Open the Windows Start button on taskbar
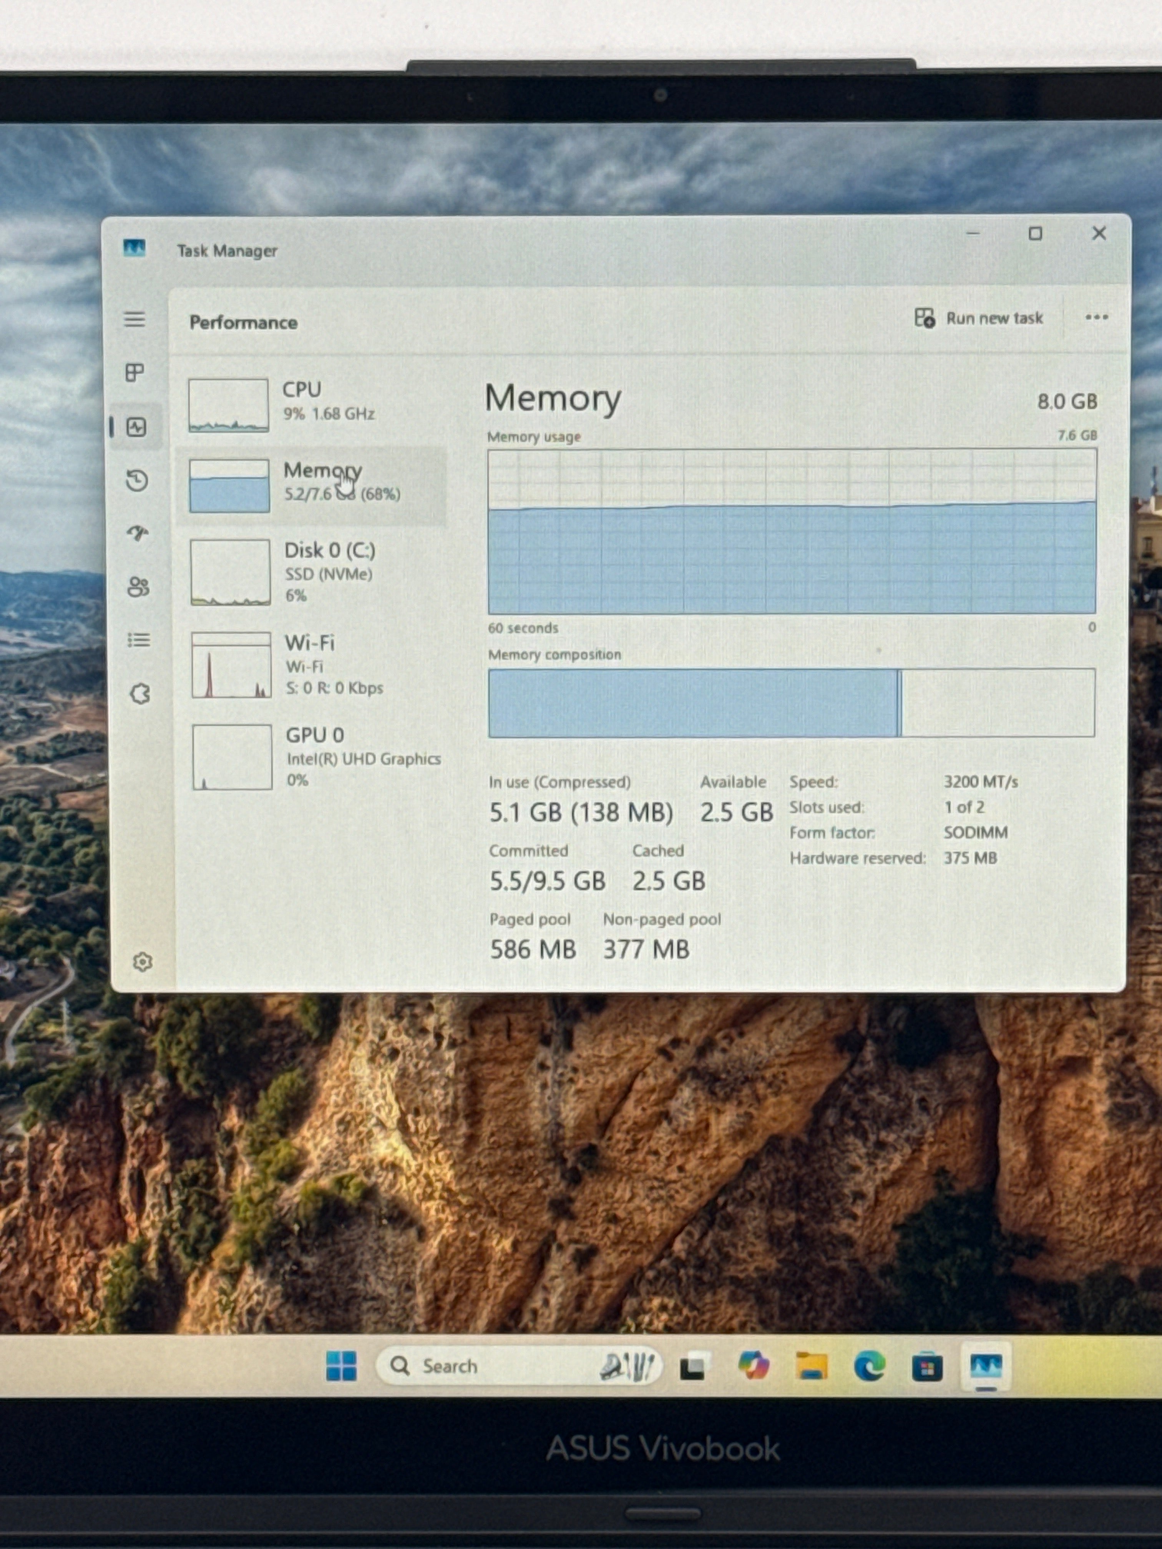 [341, 1365]
